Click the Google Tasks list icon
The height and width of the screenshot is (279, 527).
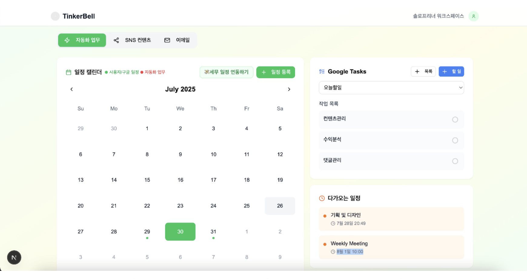(322, 71)
